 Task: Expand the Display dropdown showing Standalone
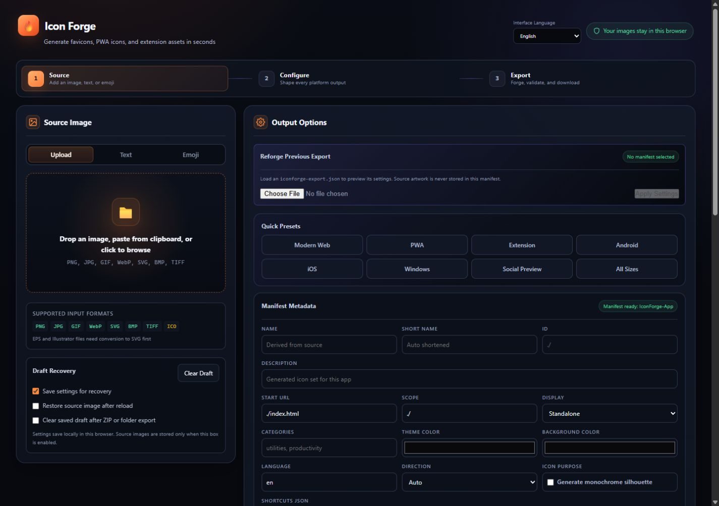(x=610, y=413)
